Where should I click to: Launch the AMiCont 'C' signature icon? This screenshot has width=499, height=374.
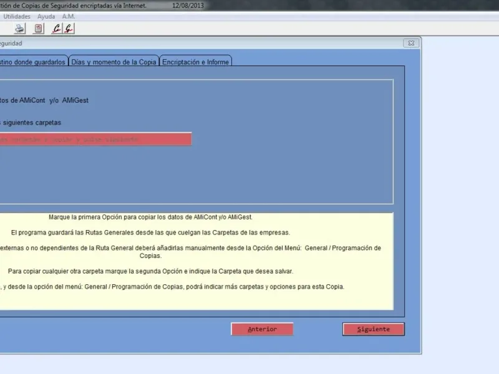pyautogui.click(x=57, y=29)
